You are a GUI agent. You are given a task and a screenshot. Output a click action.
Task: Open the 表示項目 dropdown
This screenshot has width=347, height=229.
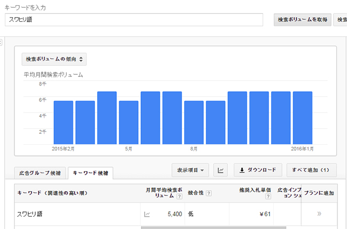(x=191, y=170)
